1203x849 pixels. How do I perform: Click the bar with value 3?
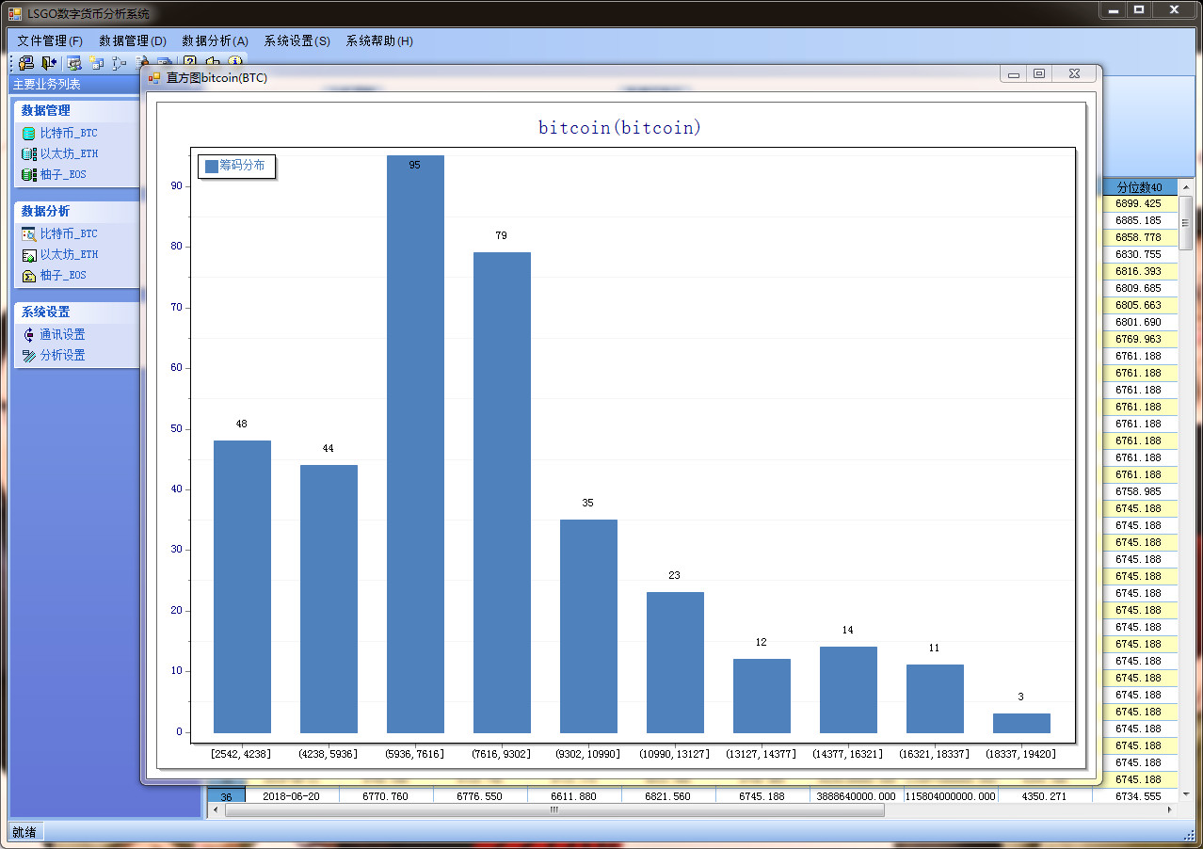click(x=1021, y=723)
